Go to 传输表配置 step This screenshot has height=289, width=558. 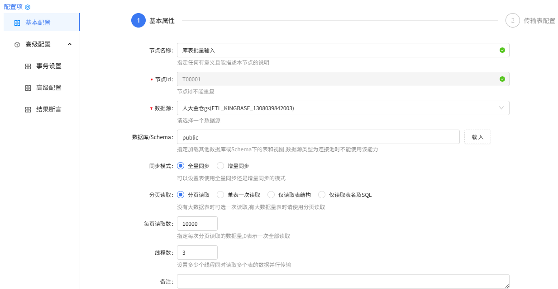(x=539, y=20)
